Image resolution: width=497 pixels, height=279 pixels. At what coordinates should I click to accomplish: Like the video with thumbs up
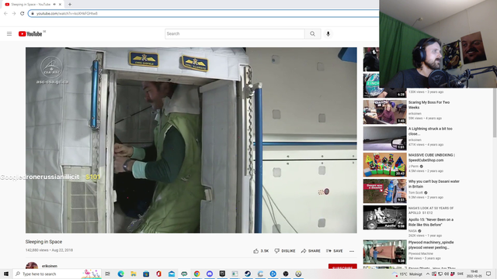pyautogui.click(x=261, y=251)
